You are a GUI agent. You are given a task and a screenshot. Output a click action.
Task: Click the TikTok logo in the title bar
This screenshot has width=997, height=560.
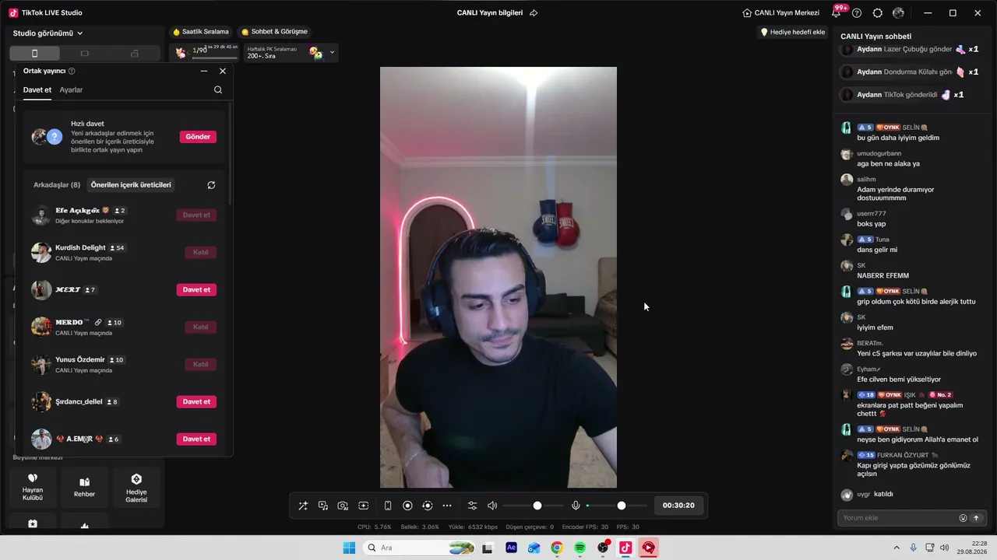point(13,12)
